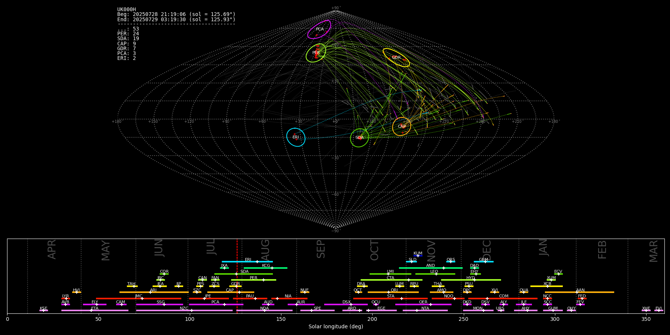Click the AND shower bar in the timeline
670x335 pixels.
431,268
